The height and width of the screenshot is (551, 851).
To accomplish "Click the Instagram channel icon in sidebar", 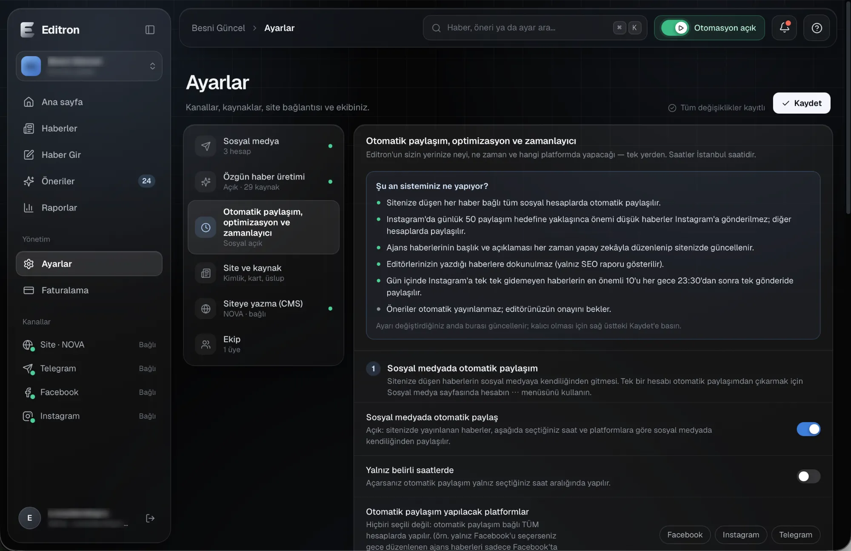I will click(x=28, y=416).
